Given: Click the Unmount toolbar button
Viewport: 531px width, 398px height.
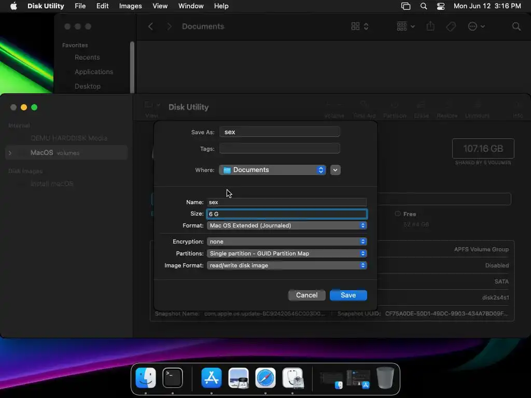Looking at the screenshot, I should (477, 109).
